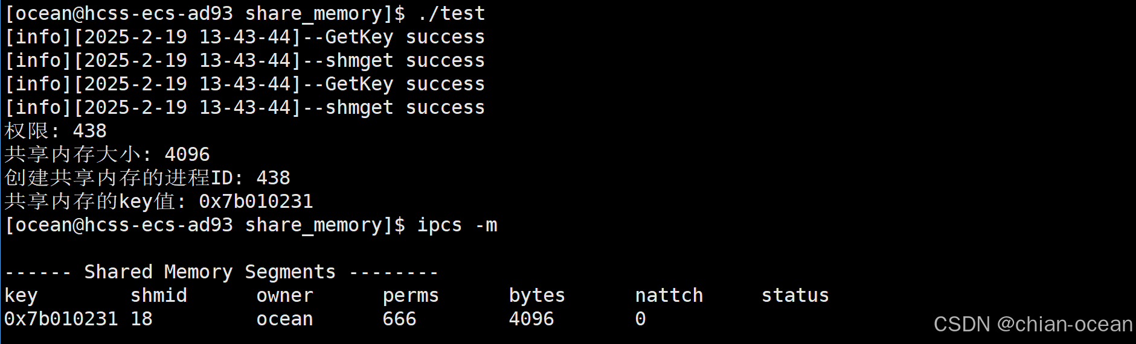Click the shmid column header
This screenshot has height=344, width=1136.
click(159, 296)
